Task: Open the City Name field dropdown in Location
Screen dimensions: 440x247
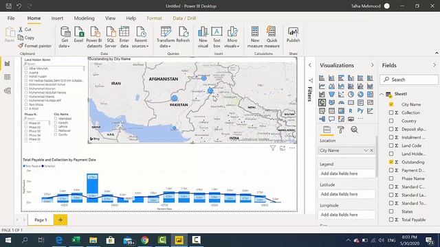Action: [366, 151]
